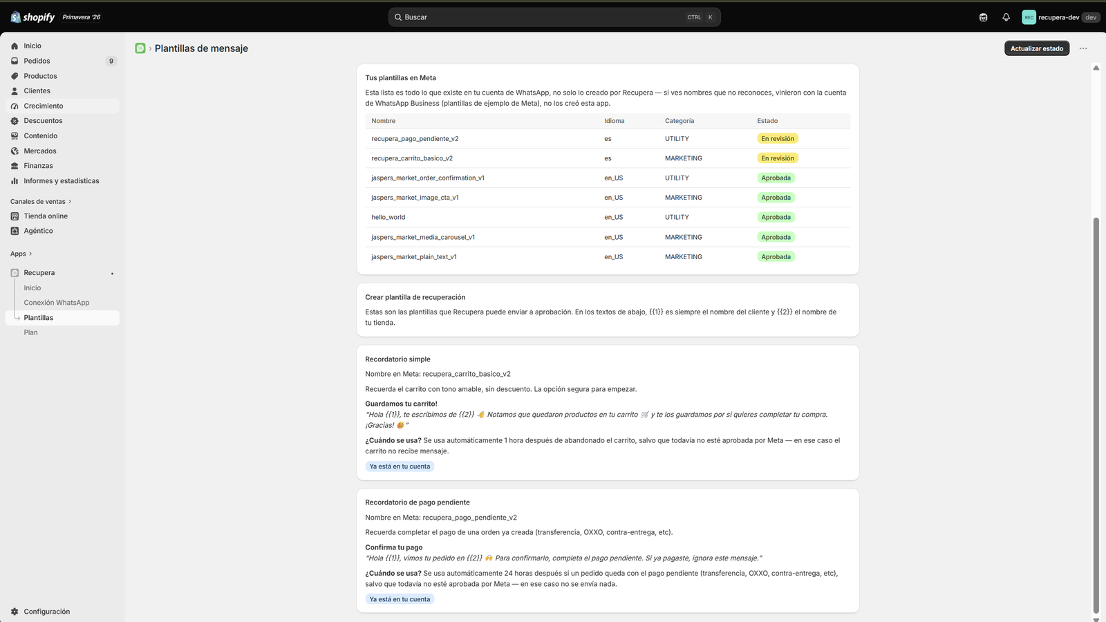Open Informes y estadísticas
The image size is (1106, 622).
point(62,181)
